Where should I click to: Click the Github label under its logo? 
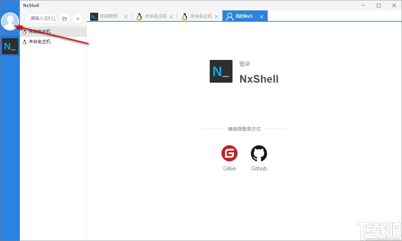[x=259, y=168]
